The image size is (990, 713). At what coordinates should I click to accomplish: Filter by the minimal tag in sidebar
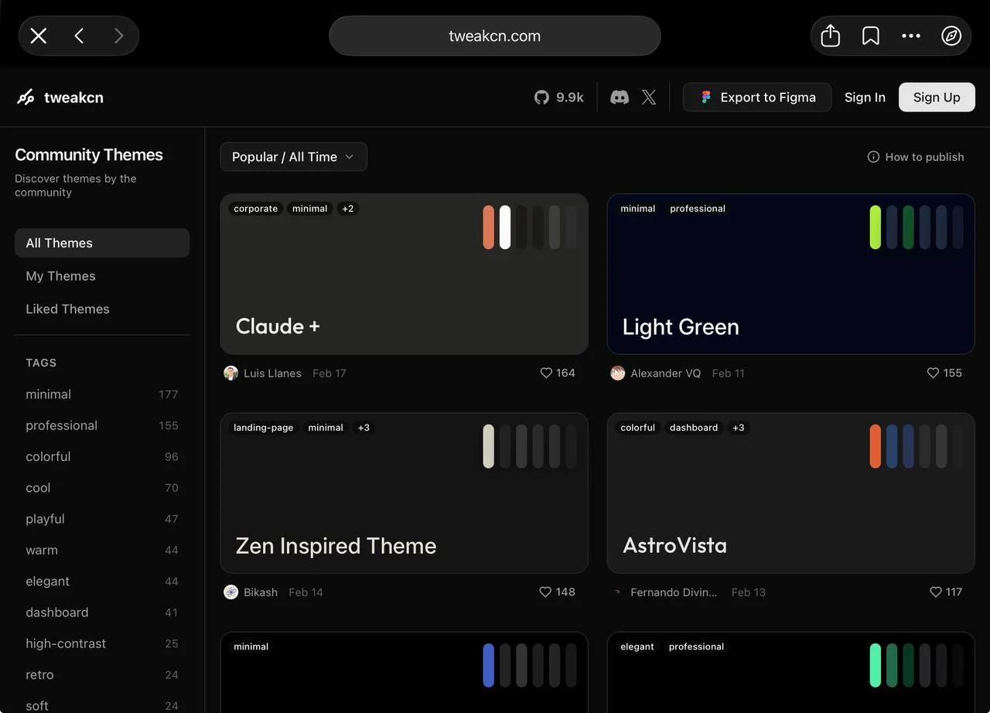102,394
